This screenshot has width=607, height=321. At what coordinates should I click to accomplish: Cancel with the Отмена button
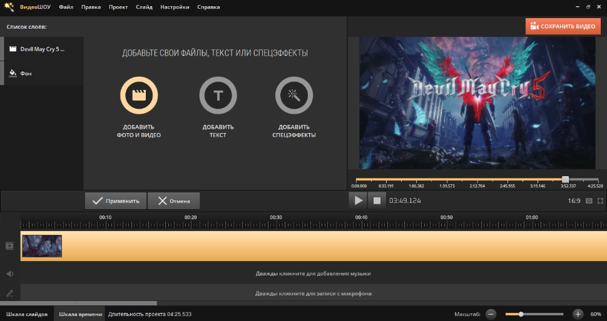point(173,201)
